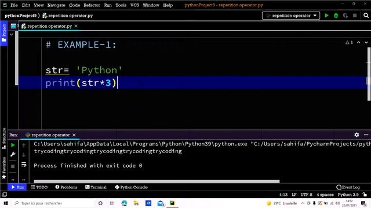The image size is (371, 208).
Task: Open the Help menu
Action: 168,5
